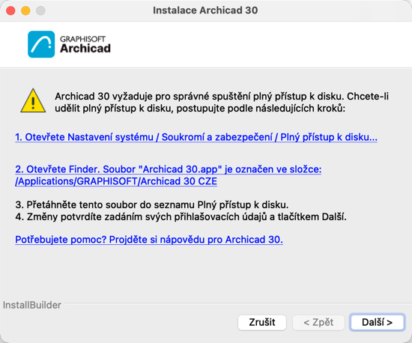This screenshot has width=412, height=343.
Task: Click the grey disabled zoom window button
Action: pyautogui.click(x=40, y=10)
